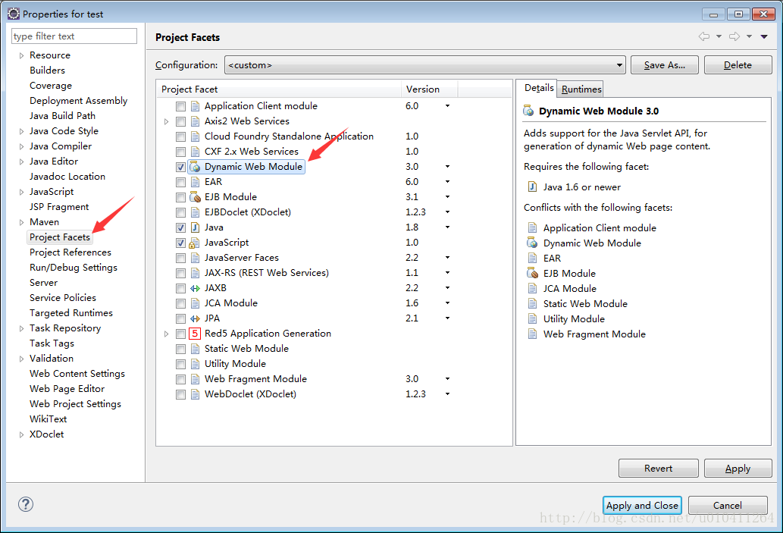Viewport: 783px width, 533px height.
Task: Click the Web Fragment Module facet list icon
Action: click(195, 379)
